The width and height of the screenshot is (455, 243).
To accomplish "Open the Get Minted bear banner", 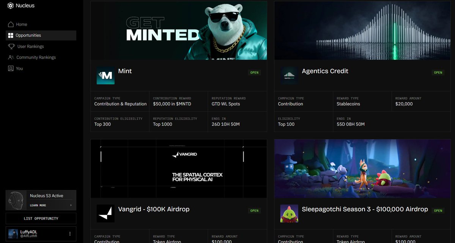I will pyautogui.click(x=179, y=30).
